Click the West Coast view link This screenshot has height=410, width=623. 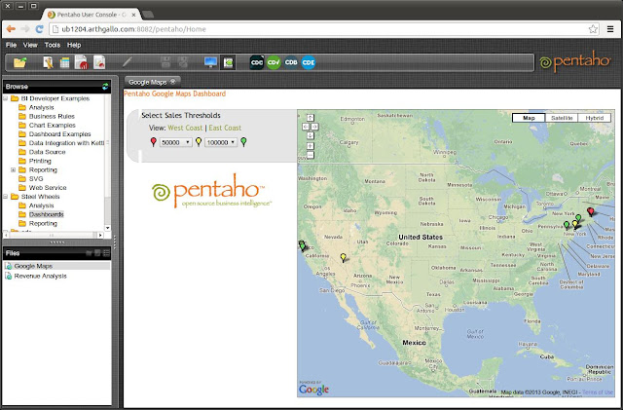[185, 128]
